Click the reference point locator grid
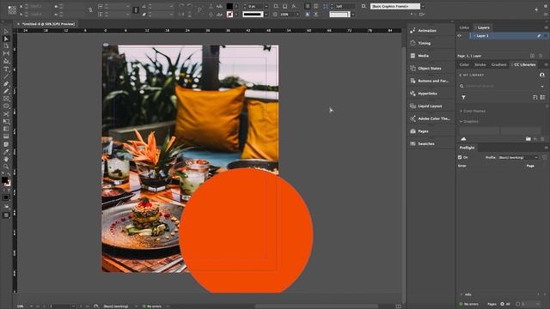This screenshot has height=309, width=550. [12, 10]
